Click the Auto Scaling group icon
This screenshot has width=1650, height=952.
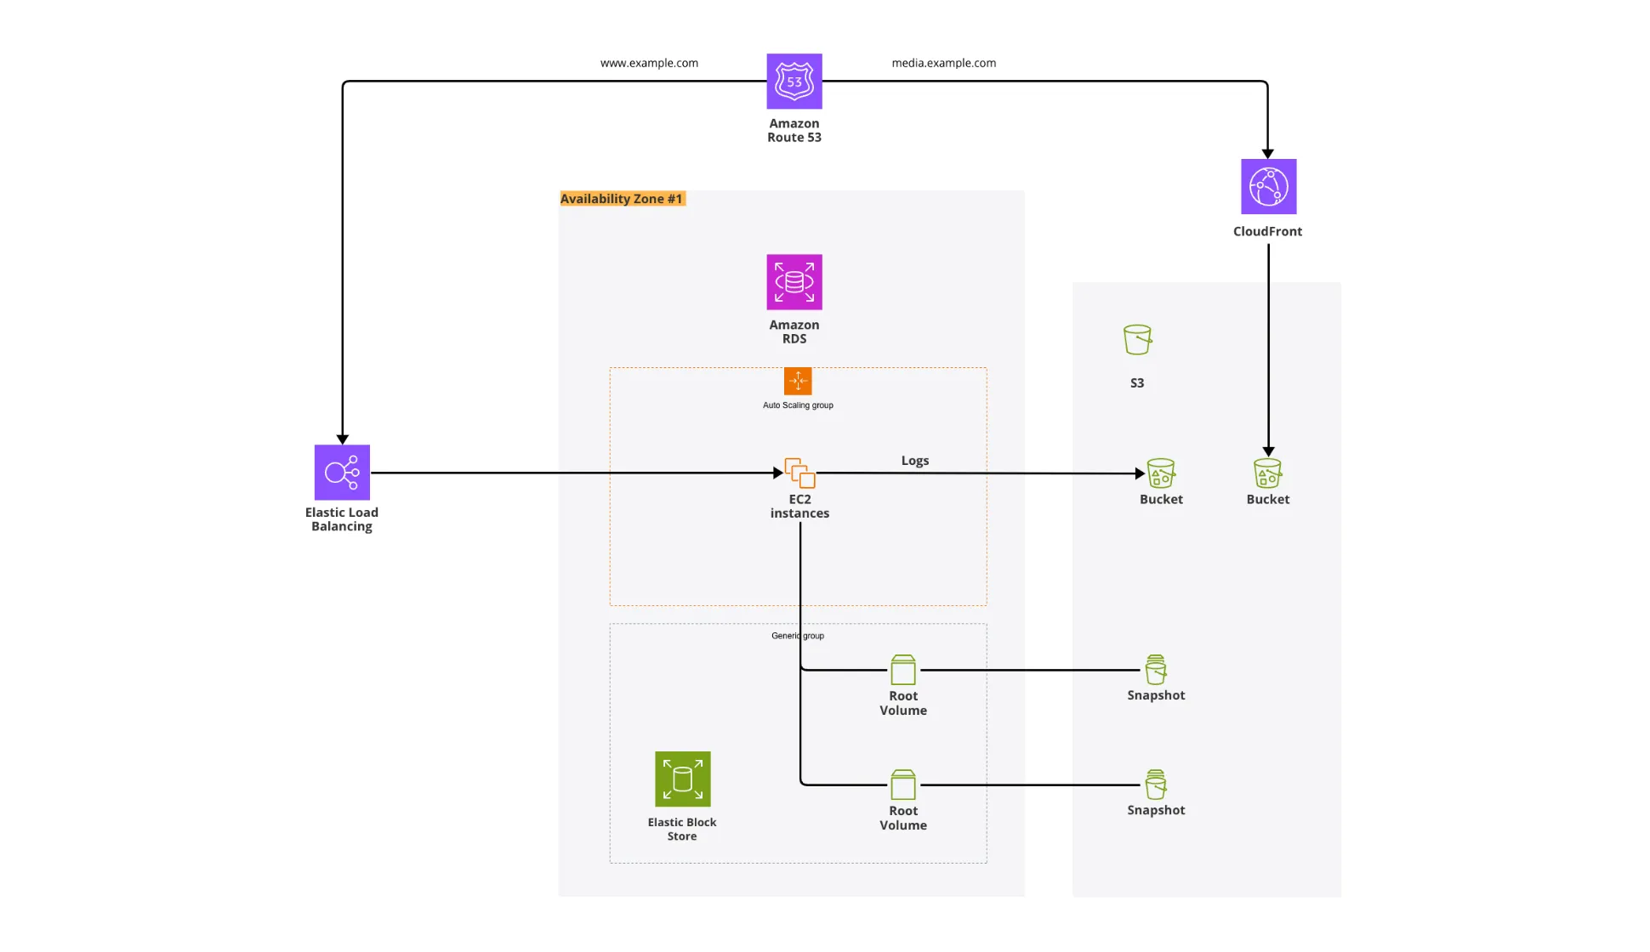pos(798,382)
